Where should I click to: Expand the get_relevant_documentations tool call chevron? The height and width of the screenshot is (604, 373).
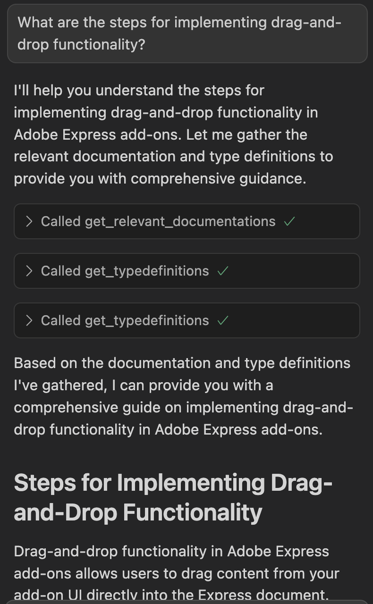29,221
